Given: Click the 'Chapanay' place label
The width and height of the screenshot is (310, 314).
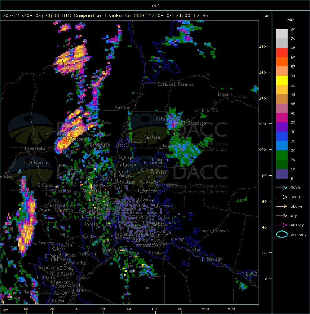Looking at the screenshot, I should click(x=145, y=200).
